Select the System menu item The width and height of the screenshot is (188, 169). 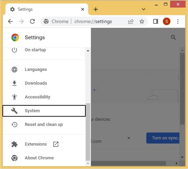pyautogui.click(x=44, y=111)
